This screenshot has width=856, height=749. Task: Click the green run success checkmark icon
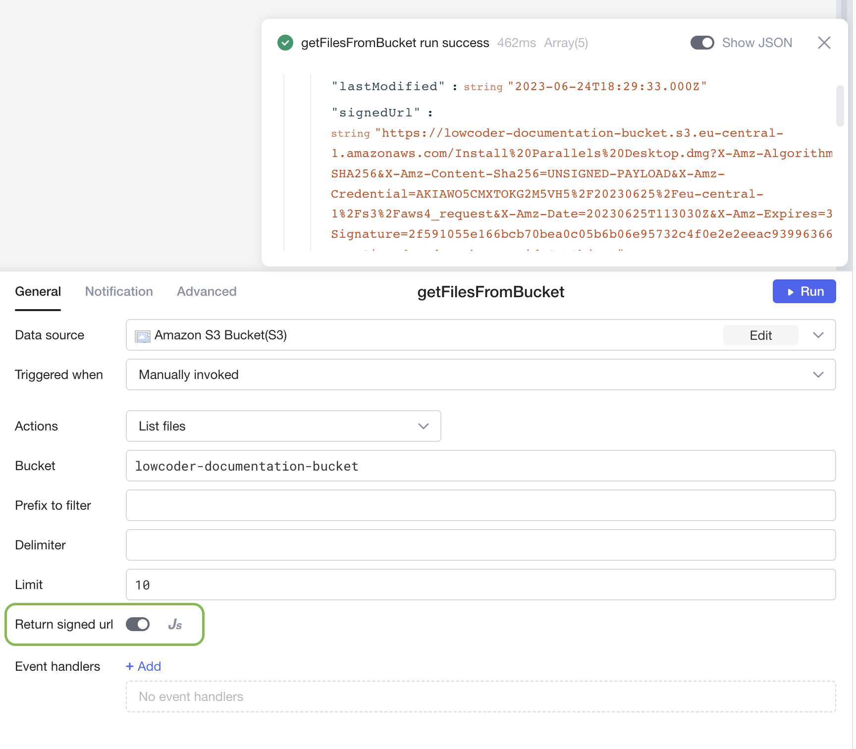pos(285,43)
